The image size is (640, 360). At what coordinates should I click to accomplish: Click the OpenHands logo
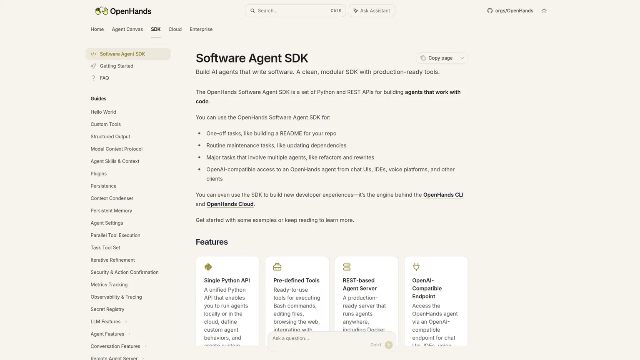pos(123,11)
